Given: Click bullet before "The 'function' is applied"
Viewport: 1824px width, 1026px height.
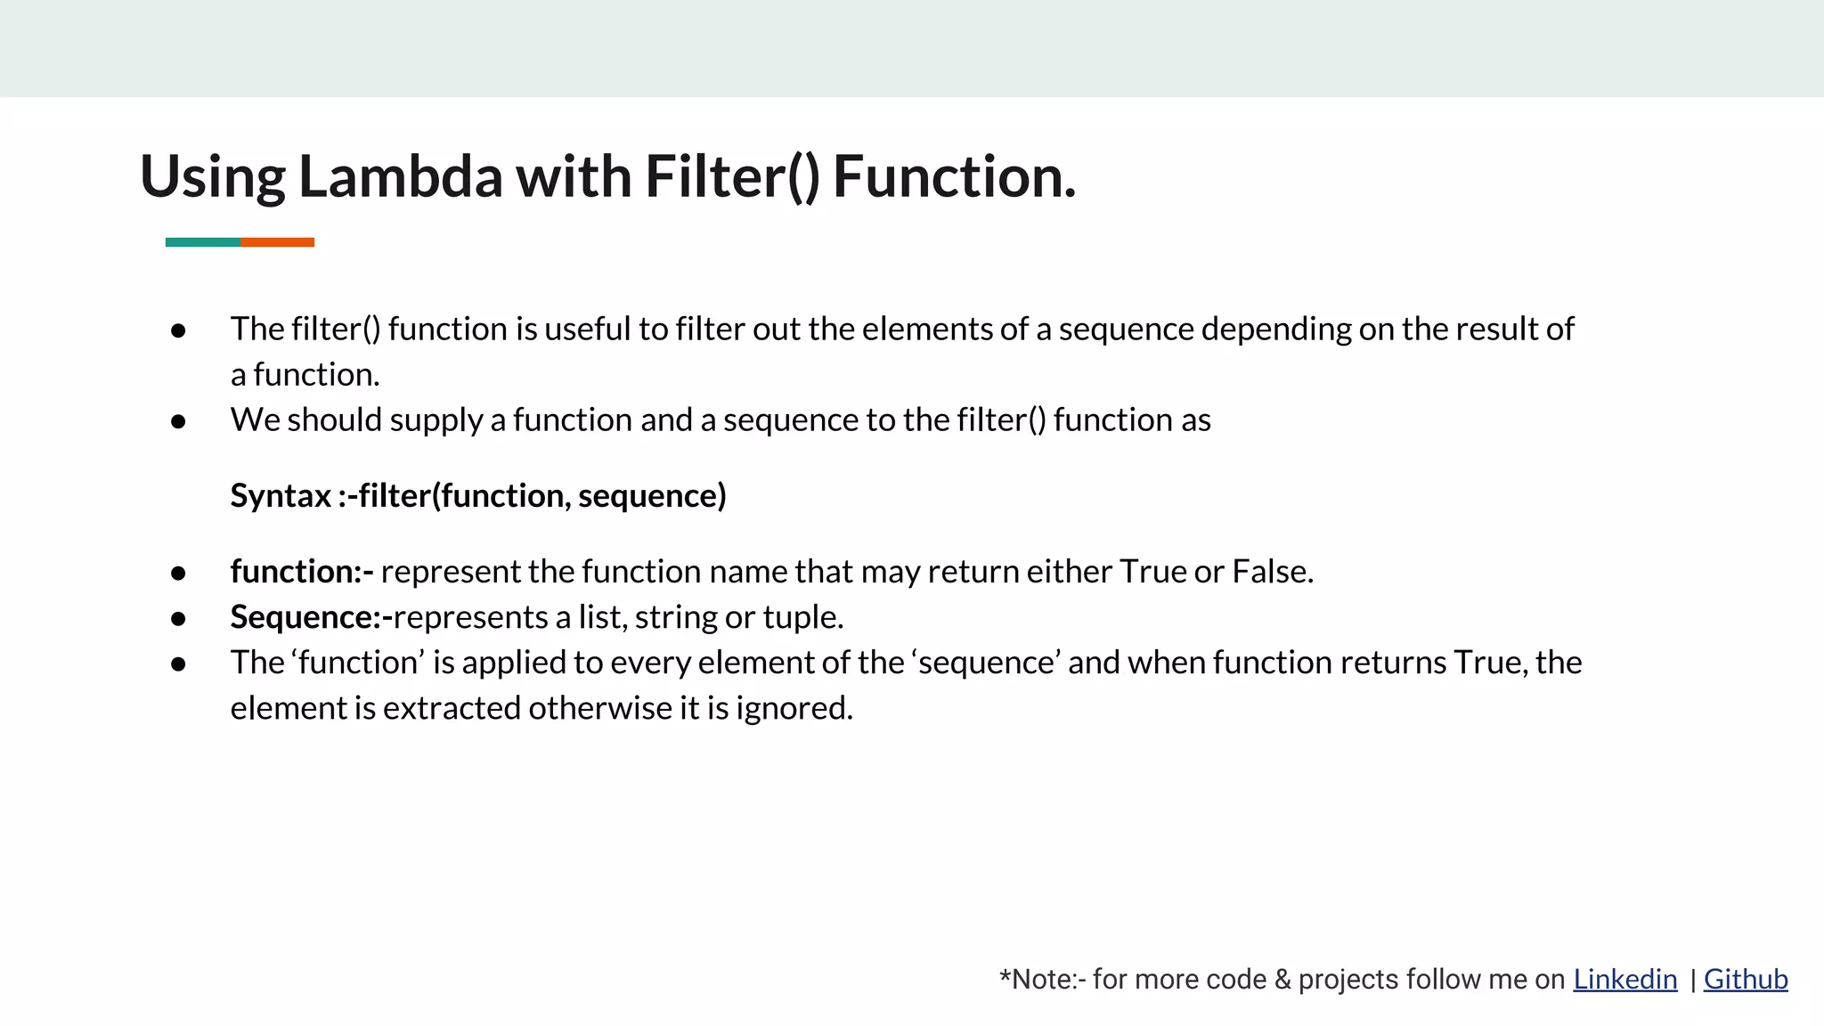Looking at the screenshot, I should [178, 664].
